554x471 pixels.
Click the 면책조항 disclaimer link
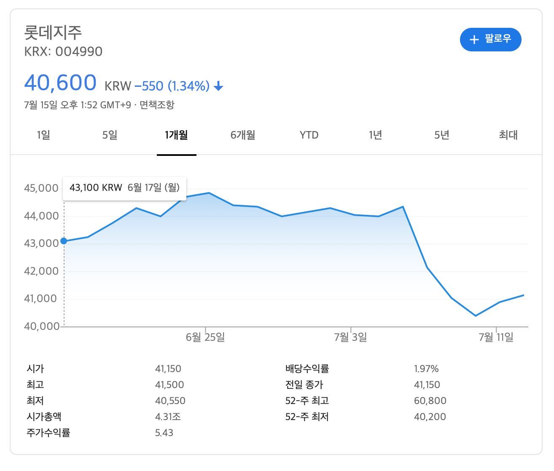click(157, 105)
